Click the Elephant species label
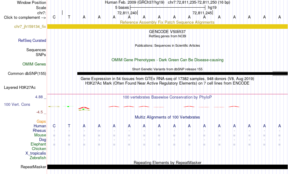Screen dimensions: 288x174 pyautogui.click(x=38, y=144)
